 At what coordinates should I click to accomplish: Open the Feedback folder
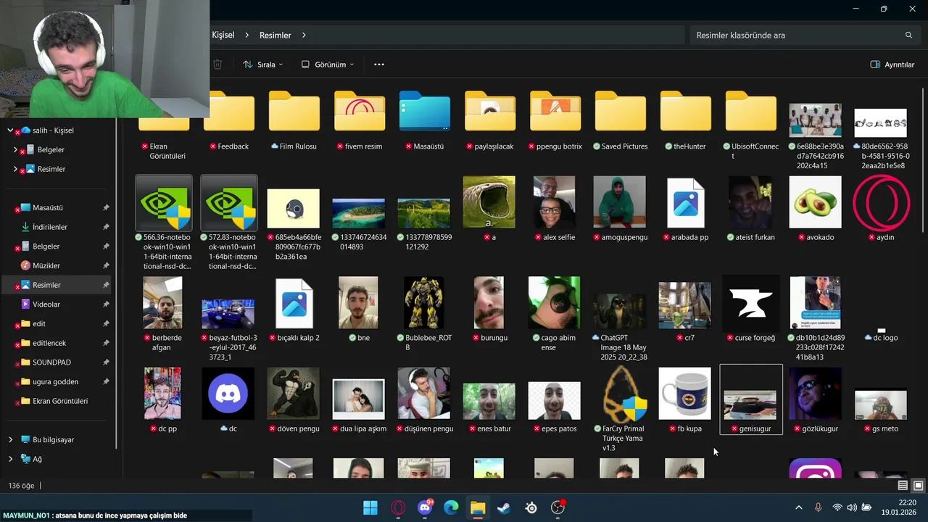coord(229,120)
